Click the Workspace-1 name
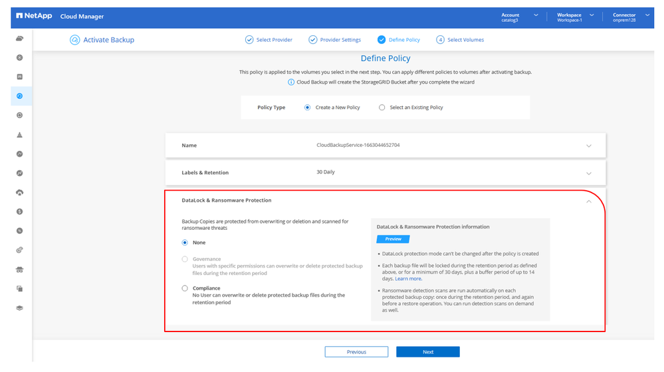 (x=569, y=21)
